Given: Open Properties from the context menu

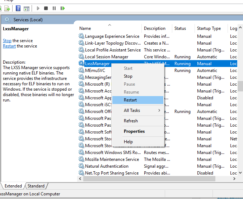Looking at the screenshot, I should [138, 131].
